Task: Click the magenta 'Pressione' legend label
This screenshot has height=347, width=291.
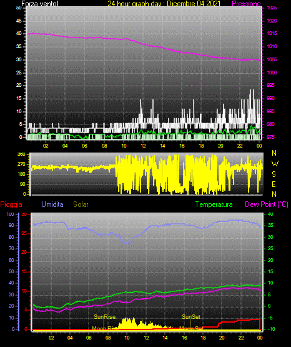Action: (x=246, y=4)
